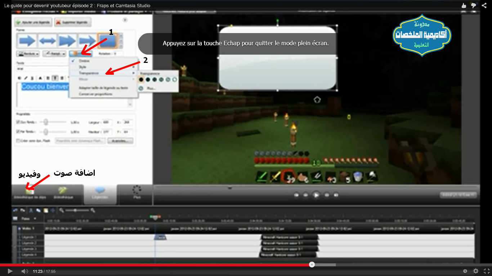Switch to 'Bibliothèque de clips' tab
492x276 pixels.
30,193
